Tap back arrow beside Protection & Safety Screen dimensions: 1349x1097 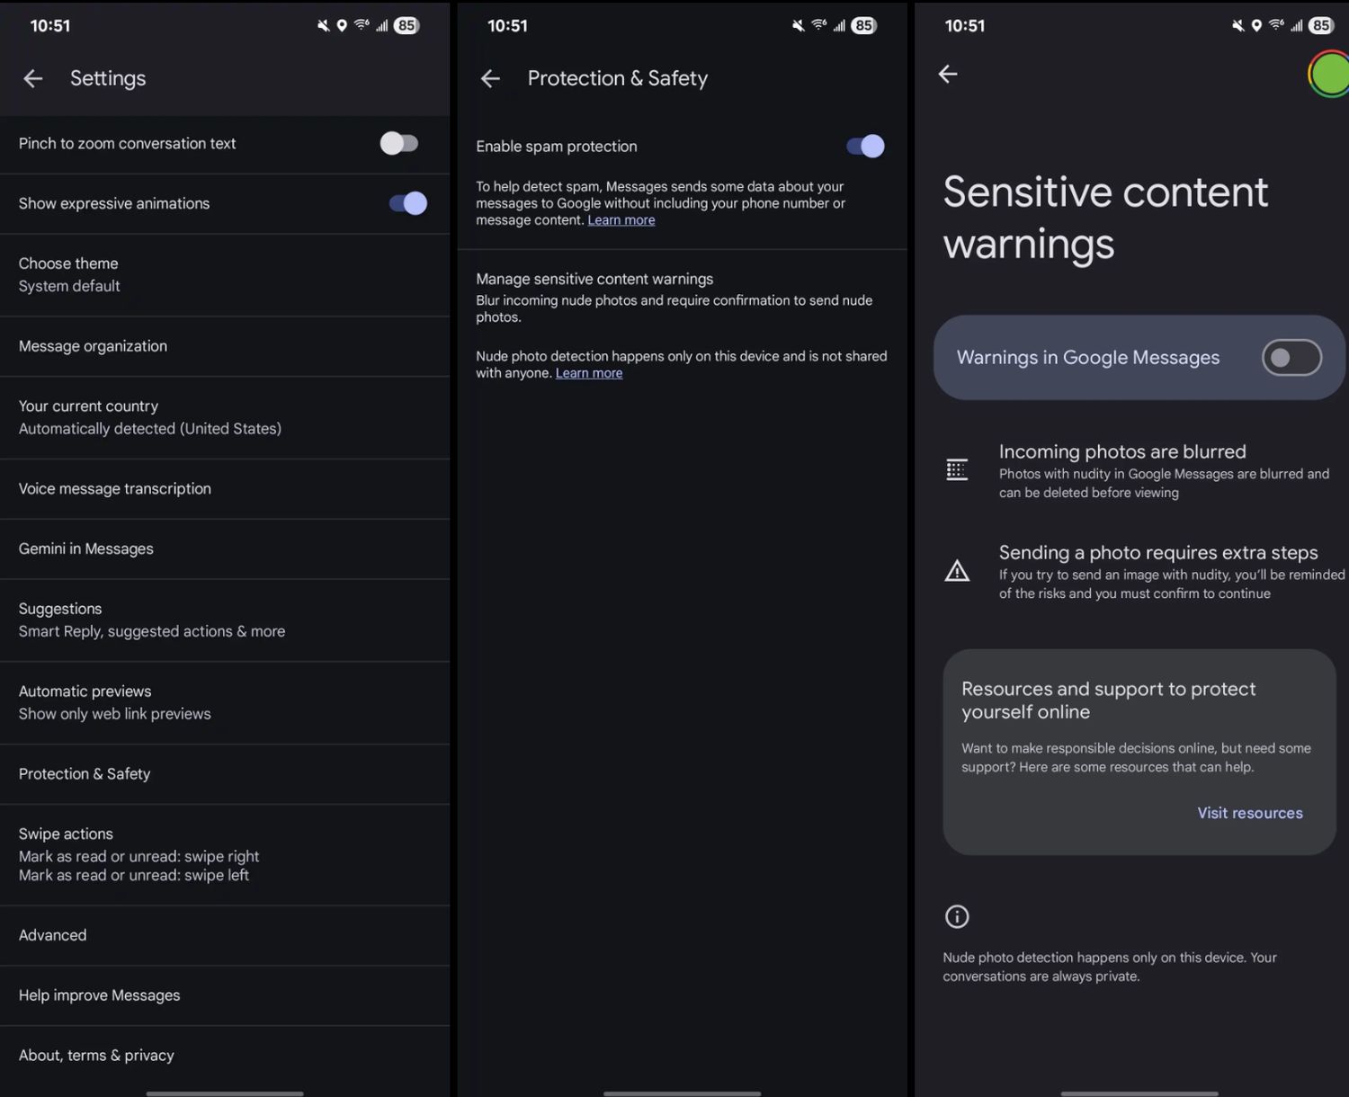coord(490,79)
